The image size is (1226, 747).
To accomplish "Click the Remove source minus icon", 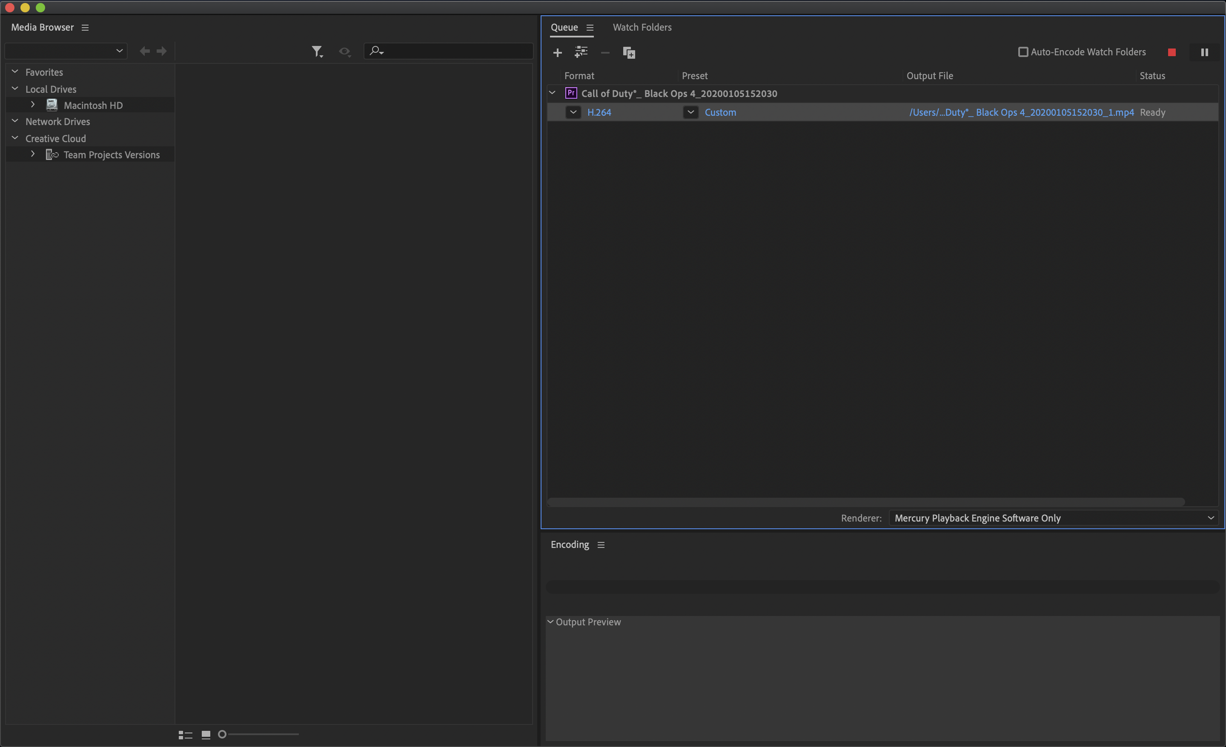I will pos(604,52).
